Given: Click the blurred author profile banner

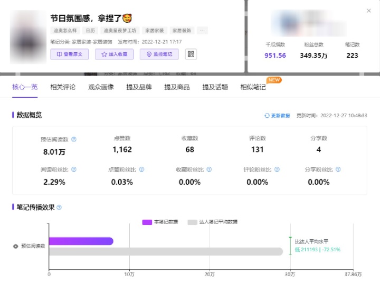Looking at the screenshot, I should pyautogui.click(x=308, y=23).
